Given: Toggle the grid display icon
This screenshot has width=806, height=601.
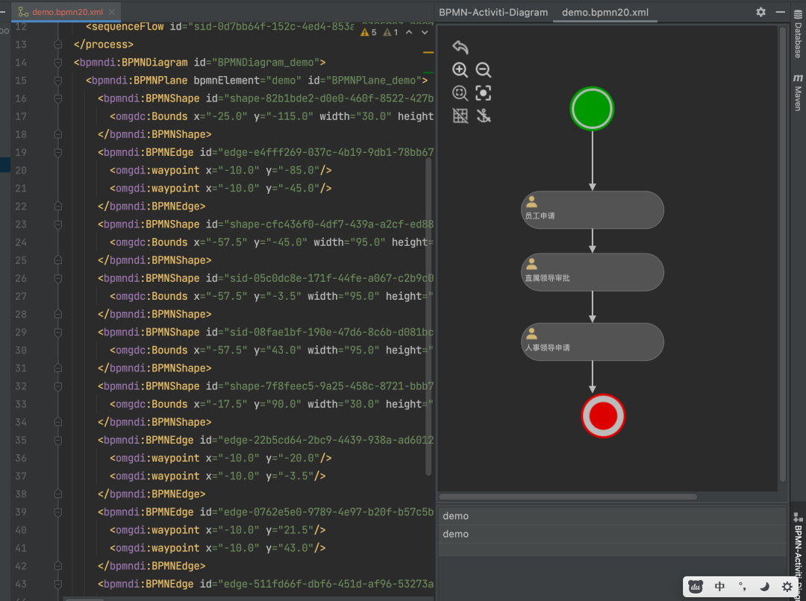Looking at the screenshot, I should (x=460, y=116).
